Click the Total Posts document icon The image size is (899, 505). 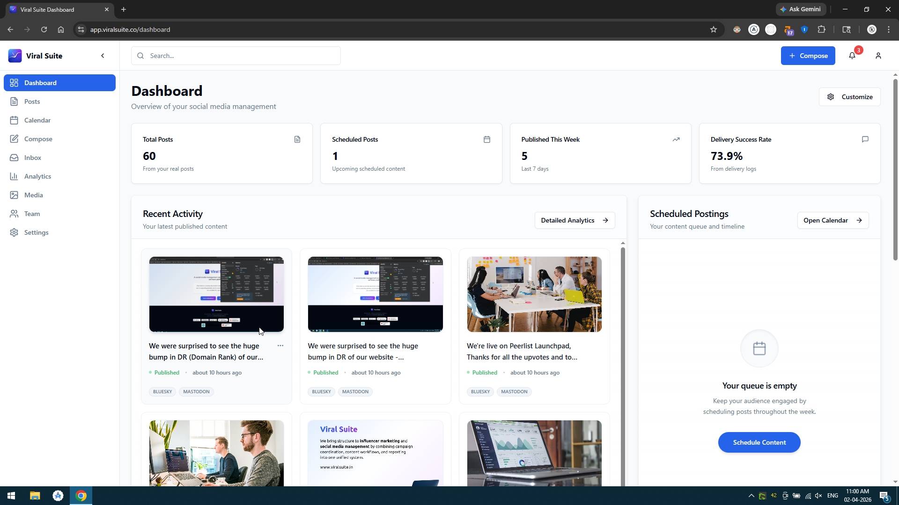(x=297, y=139)
